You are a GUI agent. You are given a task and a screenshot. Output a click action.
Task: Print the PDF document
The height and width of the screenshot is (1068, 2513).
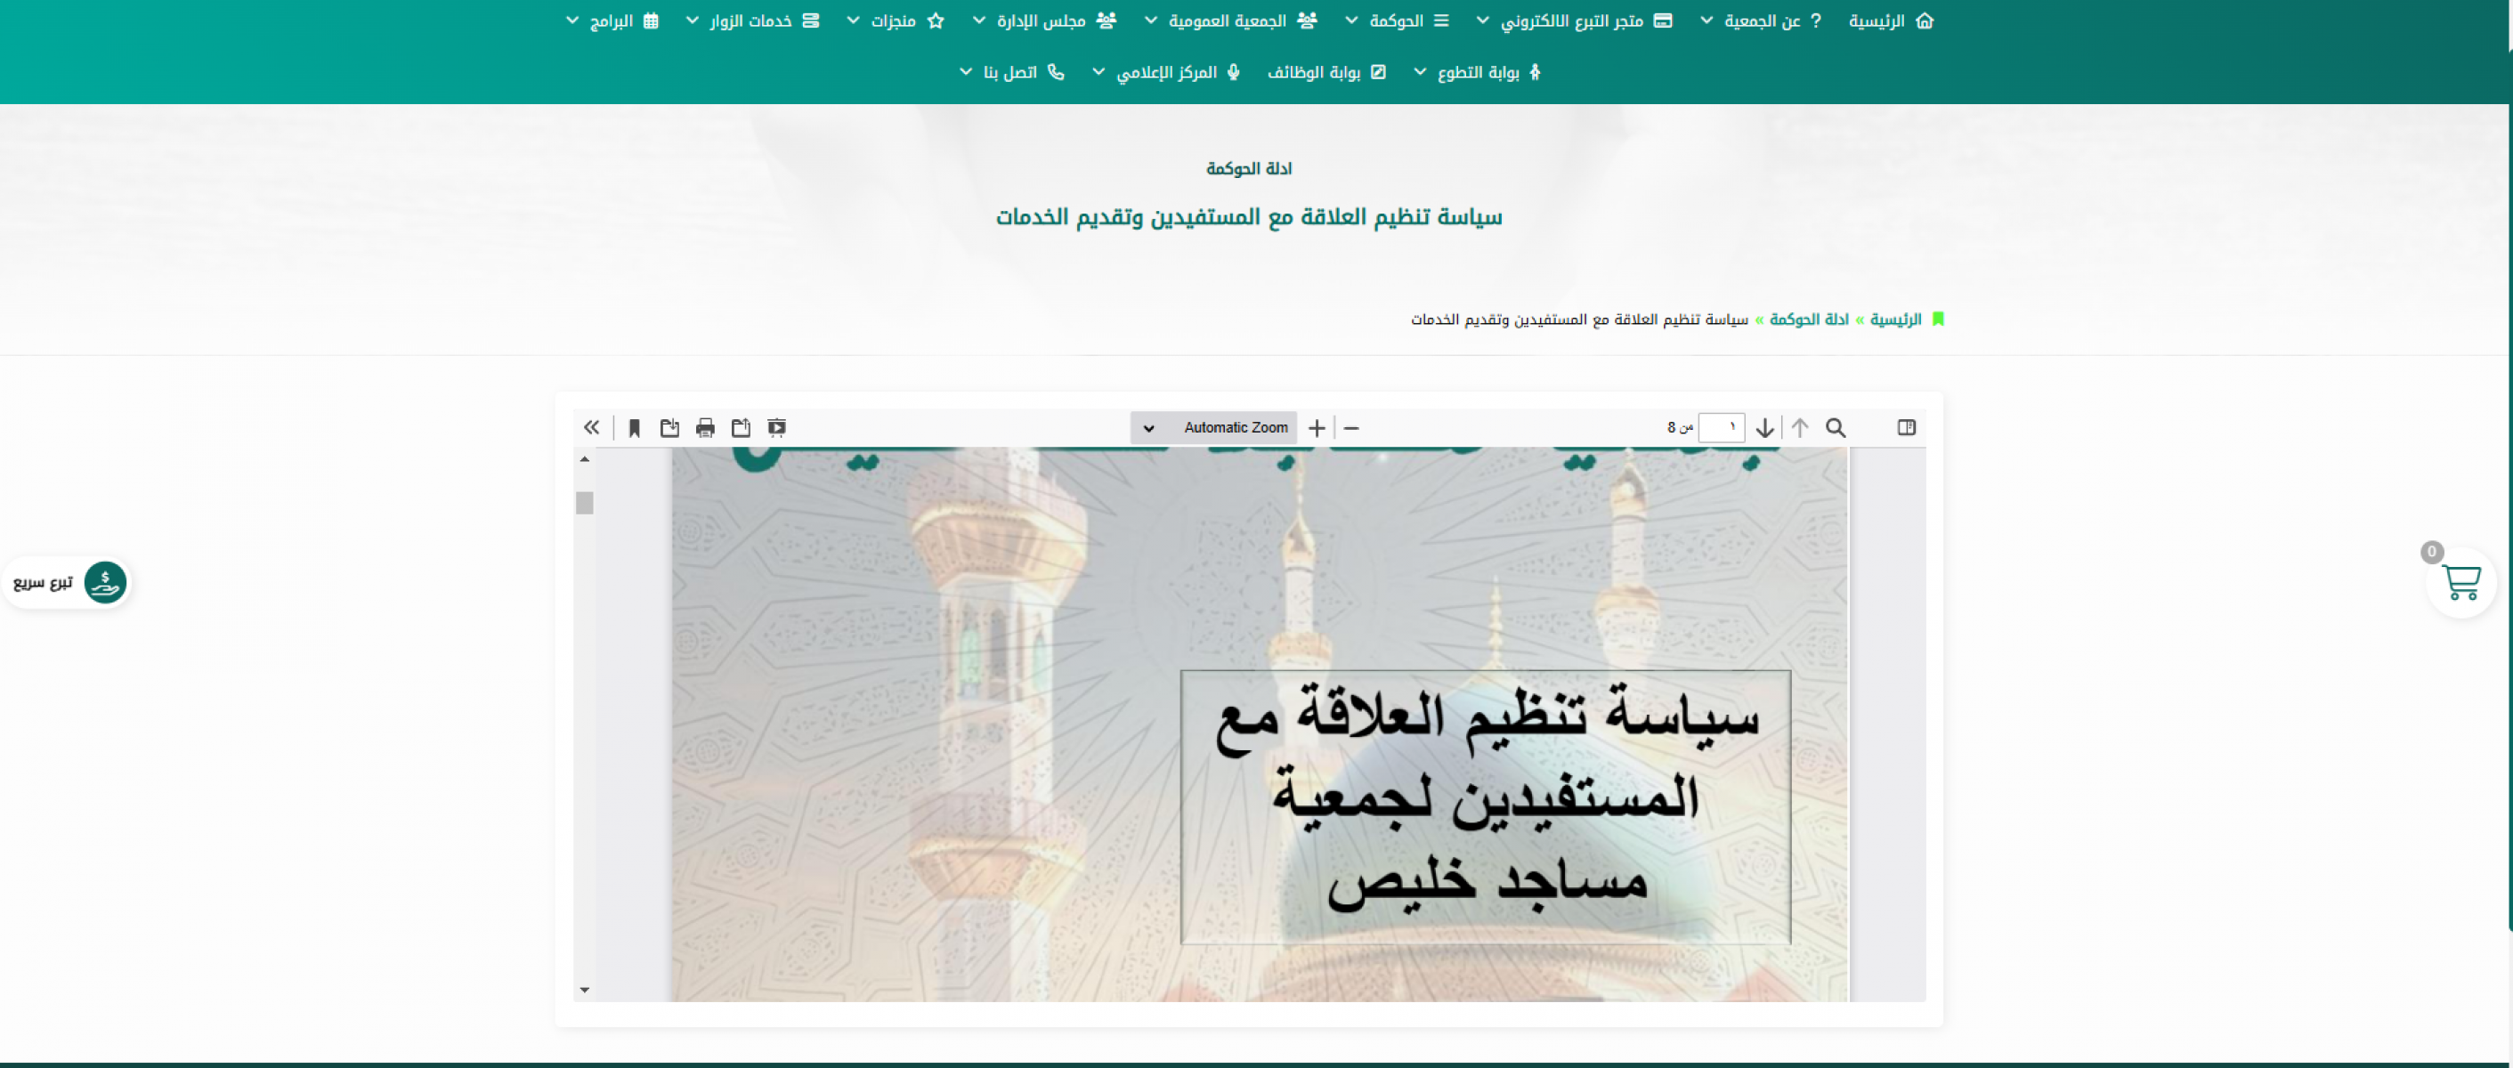coord(705,427)
